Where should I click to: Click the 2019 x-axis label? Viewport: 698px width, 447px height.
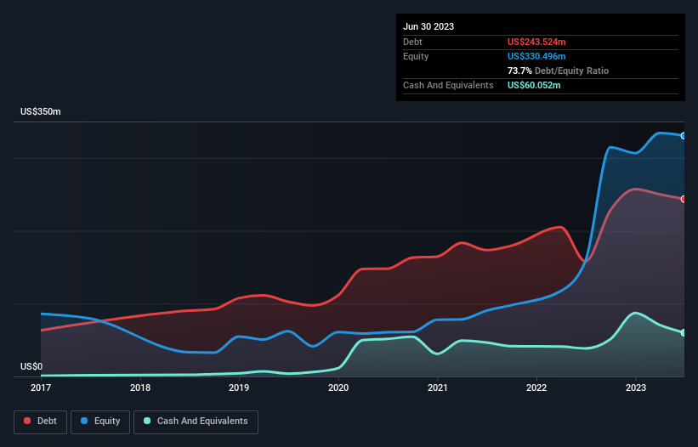(239, 388)
